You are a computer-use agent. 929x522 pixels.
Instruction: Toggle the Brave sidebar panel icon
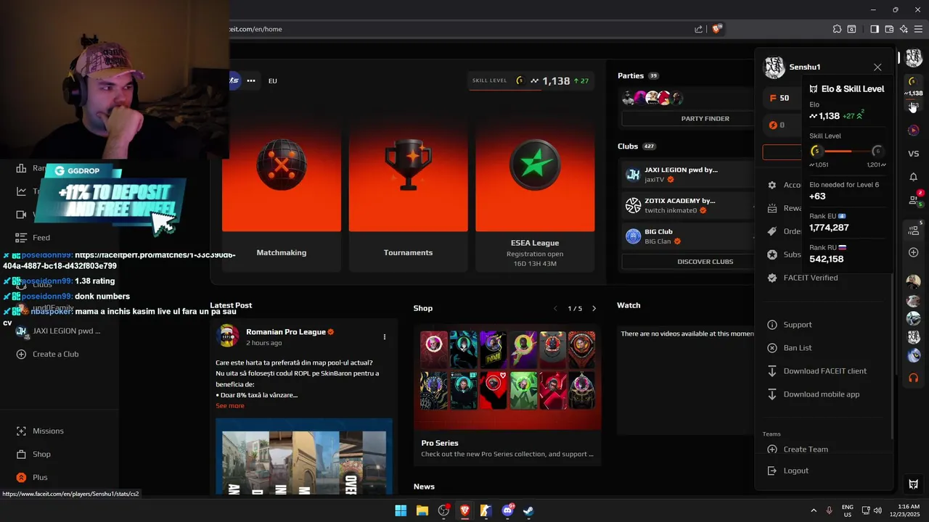(875, 29)
